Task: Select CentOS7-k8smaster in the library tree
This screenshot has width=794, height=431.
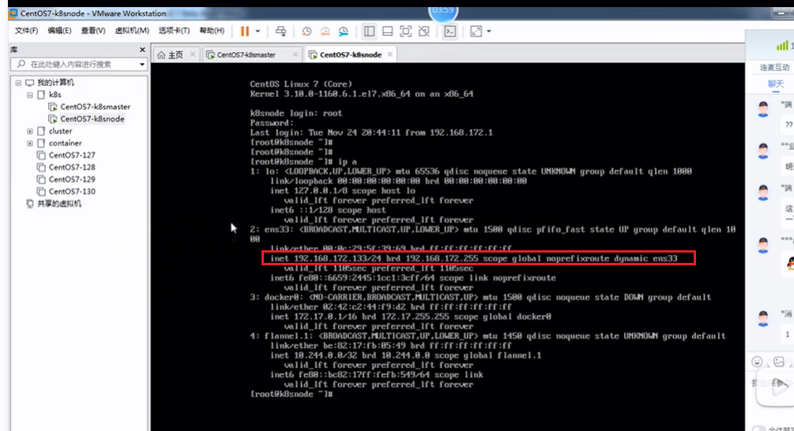Action: click(95, 107)
